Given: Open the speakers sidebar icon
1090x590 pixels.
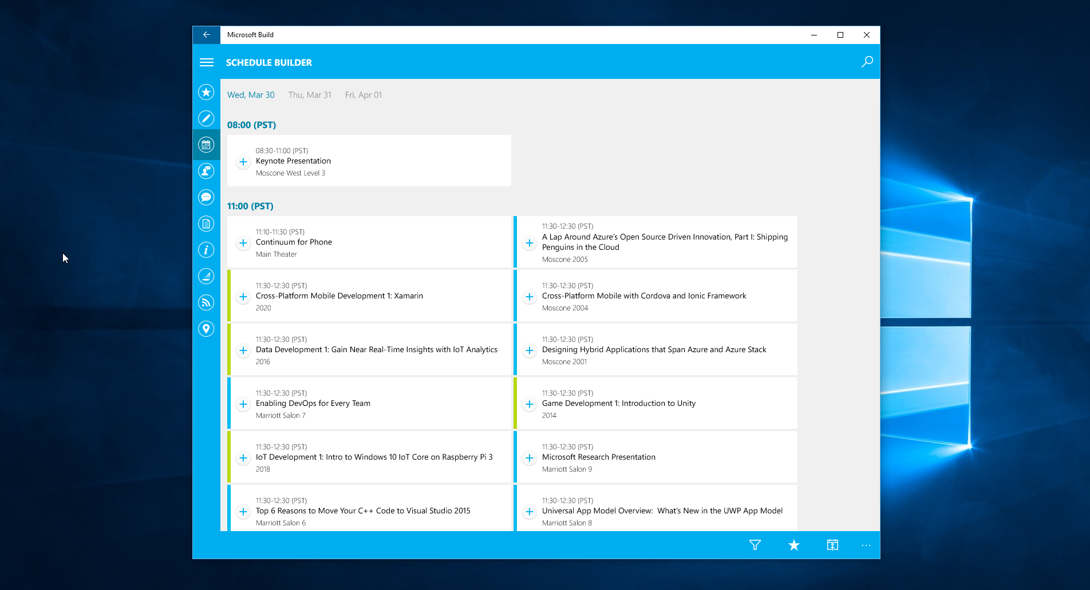Looking at the screenshot, I should 206,171.
